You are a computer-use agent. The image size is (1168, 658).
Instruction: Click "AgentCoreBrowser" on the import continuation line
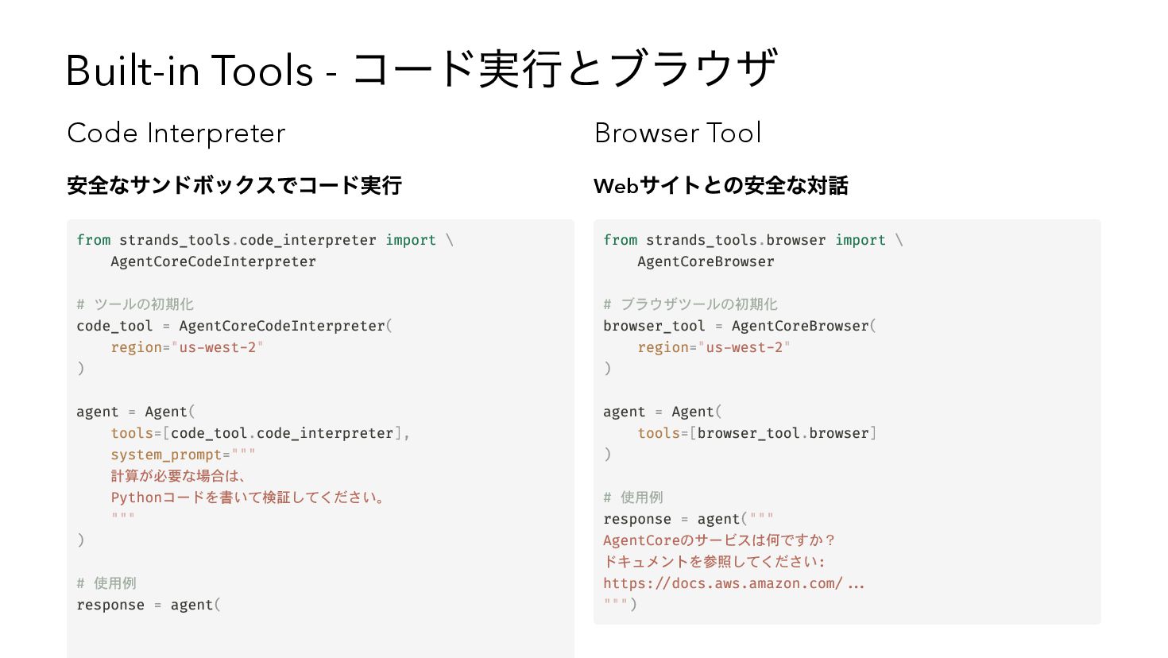point(706,261)
